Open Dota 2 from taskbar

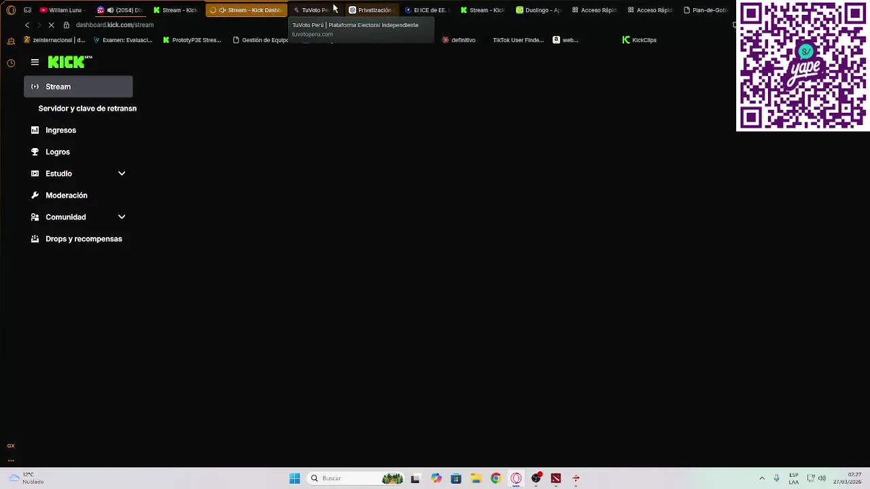(x=555, y=478)
